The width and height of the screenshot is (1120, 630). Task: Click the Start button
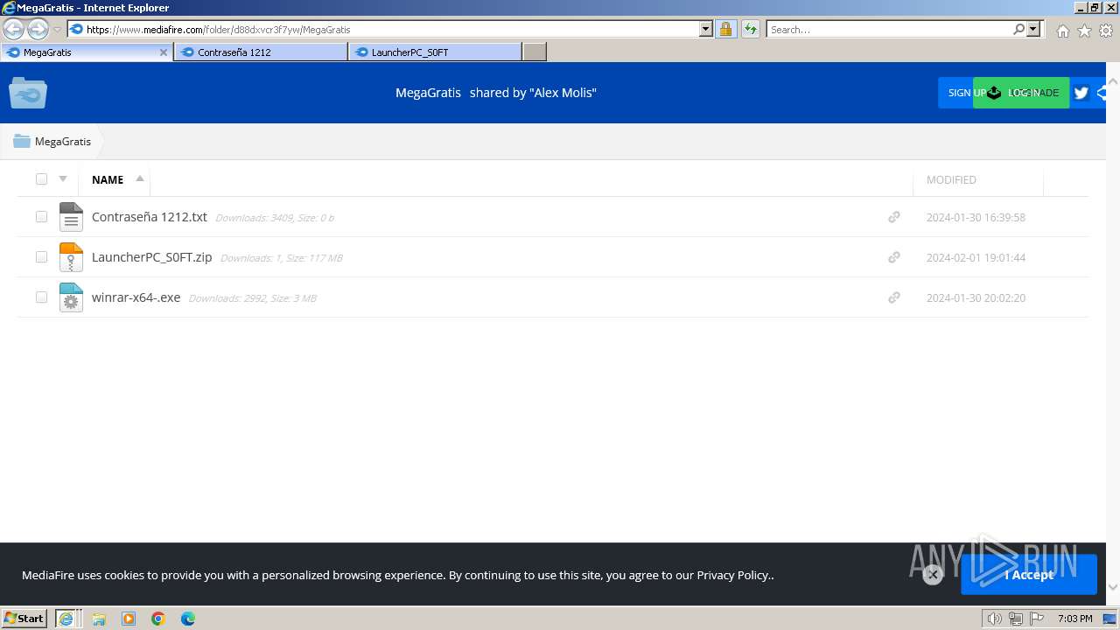[x=24, y=619]
